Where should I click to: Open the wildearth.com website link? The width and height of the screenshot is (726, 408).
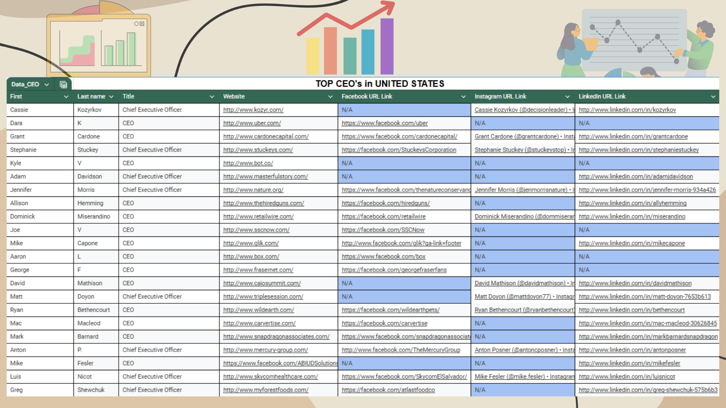[x=258, y=310]
